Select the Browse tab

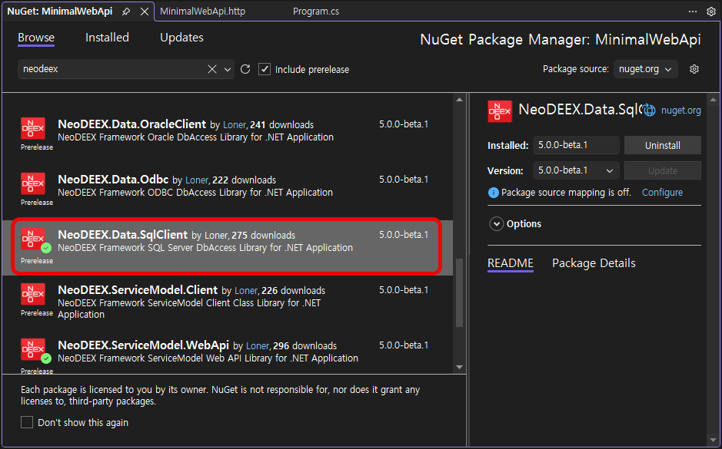point(36,38)
